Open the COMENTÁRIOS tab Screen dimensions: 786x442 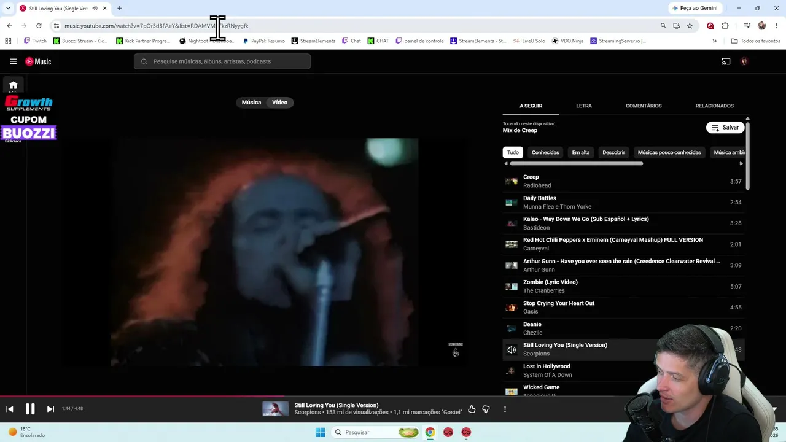(x=644, y=106)
